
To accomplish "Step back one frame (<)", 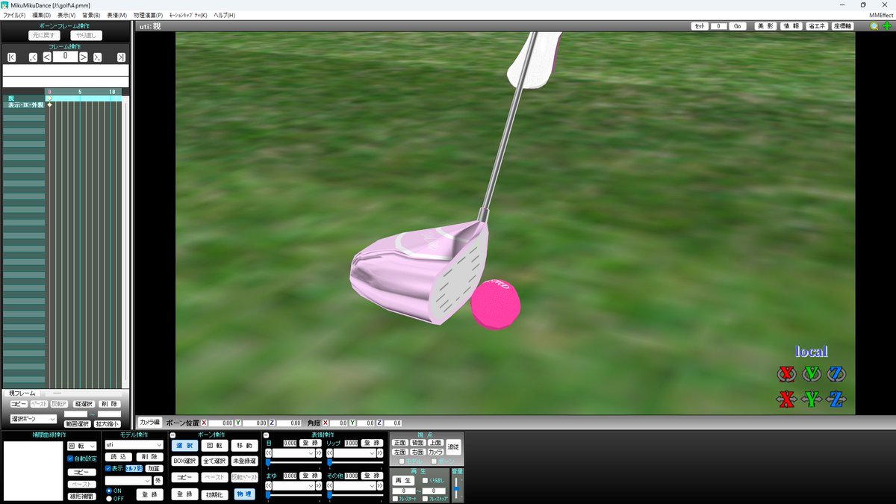I will click(x=46, y=57).
